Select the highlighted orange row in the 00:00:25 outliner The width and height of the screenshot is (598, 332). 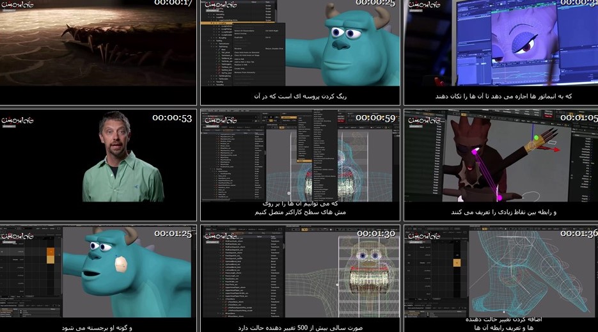point(237,23)
